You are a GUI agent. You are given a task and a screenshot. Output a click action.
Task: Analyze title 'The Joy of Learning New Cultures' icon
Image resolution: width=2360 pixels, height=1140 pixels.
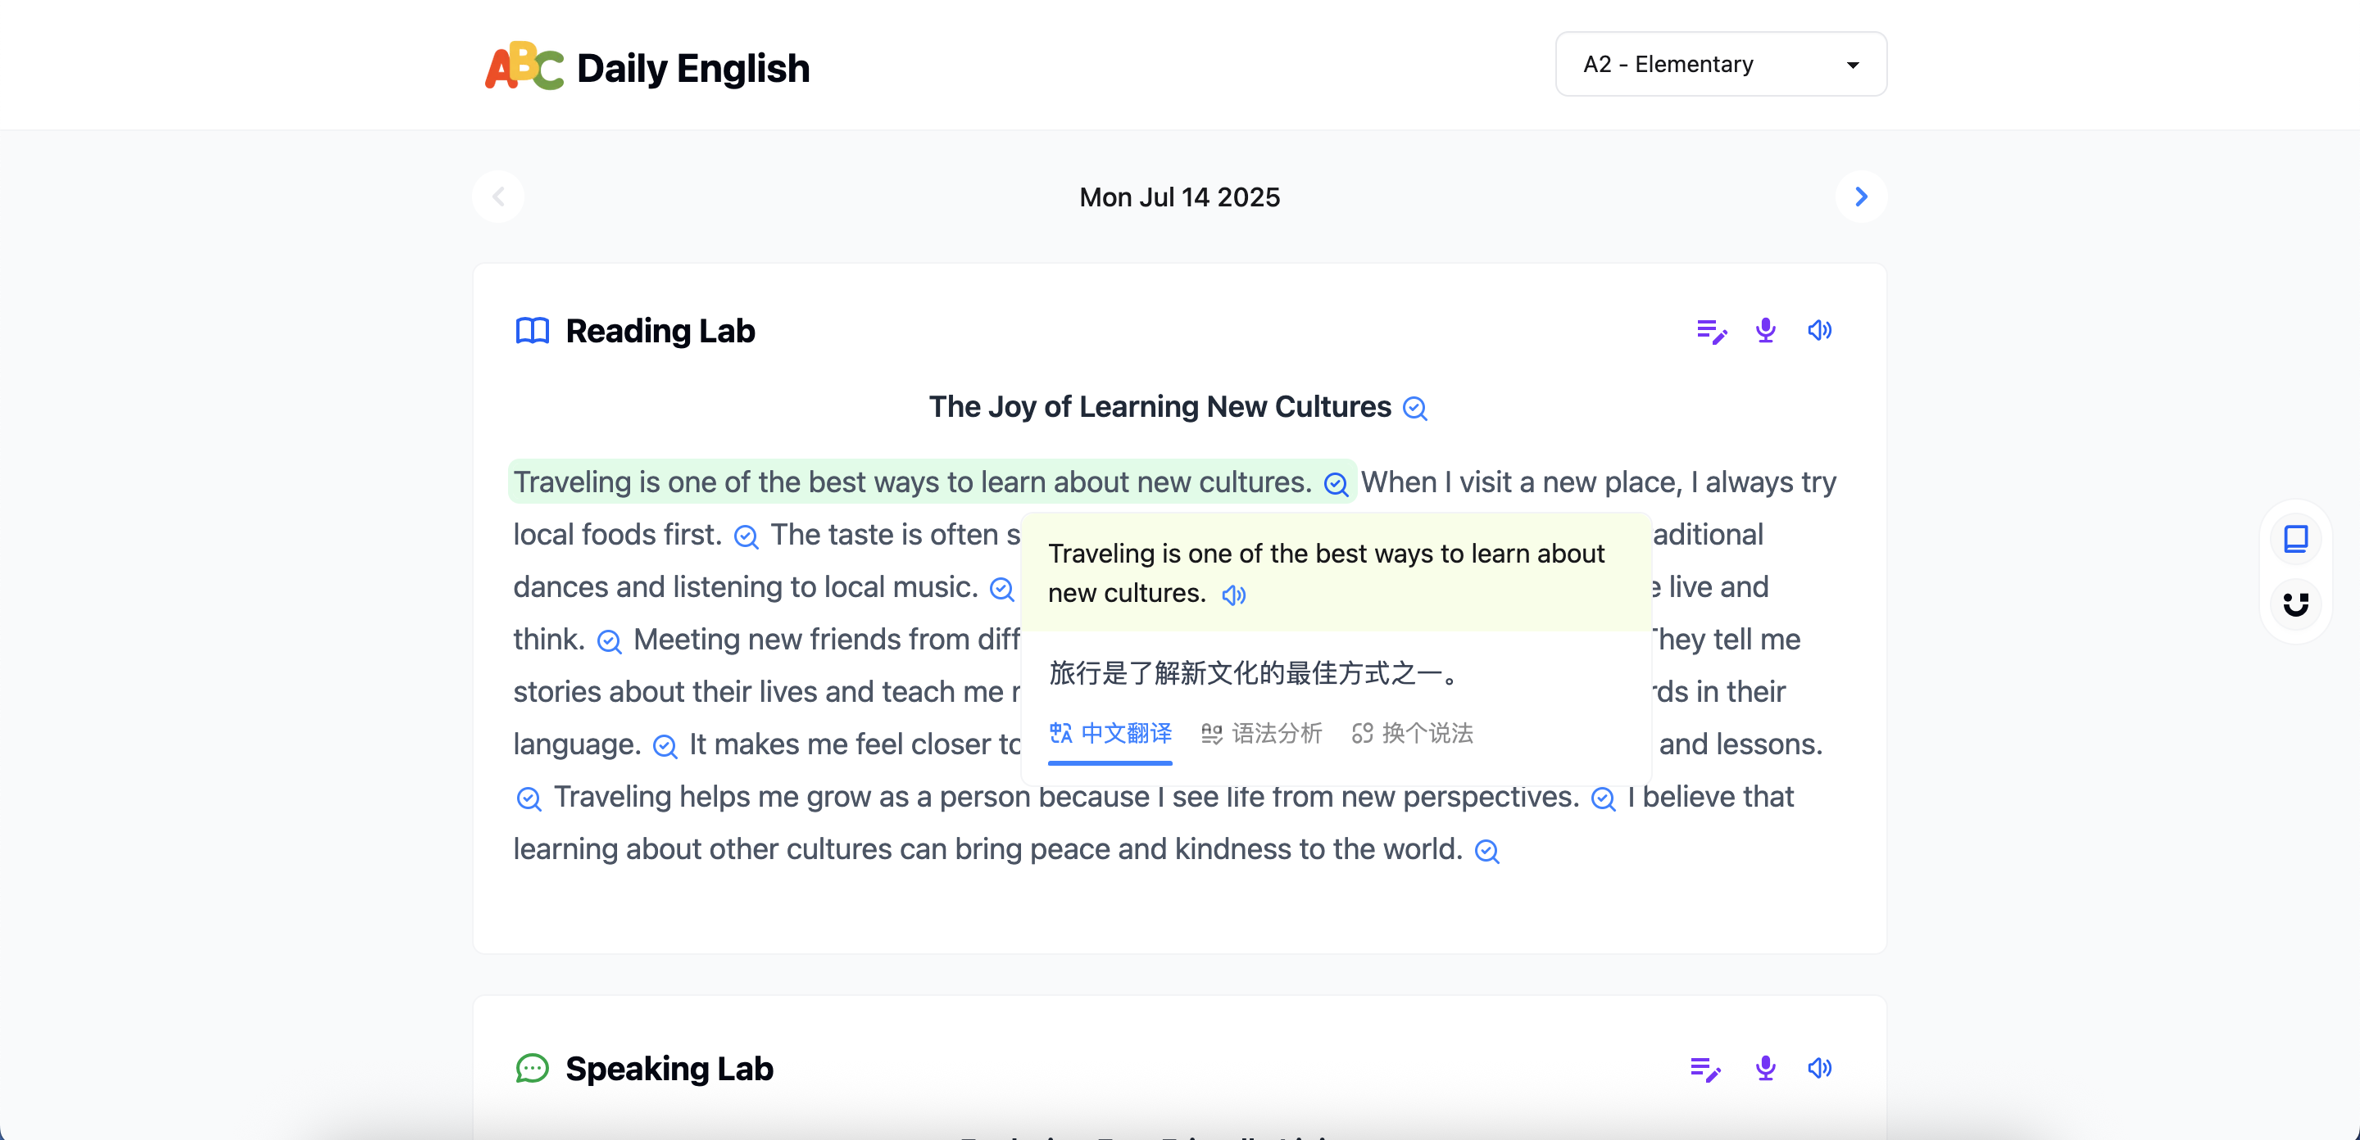[1415, 409]
